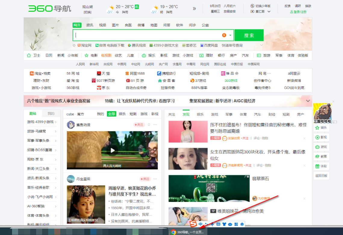Click the 三国哈哈哈 game avatar ad
This screenshot has height=235, width=343.
[x=323, y=113]
